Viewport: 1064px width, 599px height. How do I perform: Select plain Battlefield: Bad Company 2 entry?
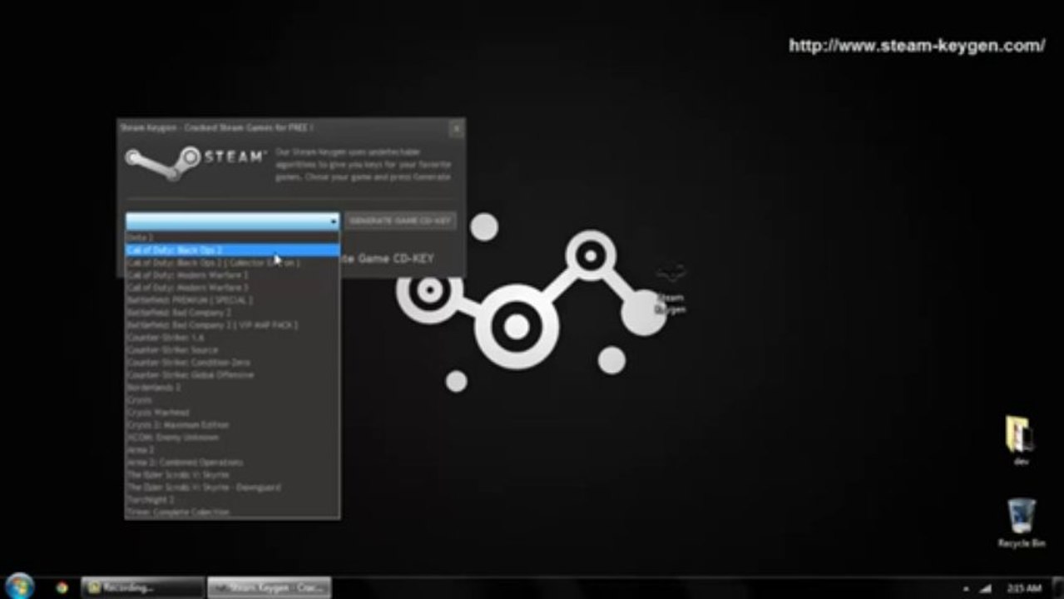click(232, 312)
